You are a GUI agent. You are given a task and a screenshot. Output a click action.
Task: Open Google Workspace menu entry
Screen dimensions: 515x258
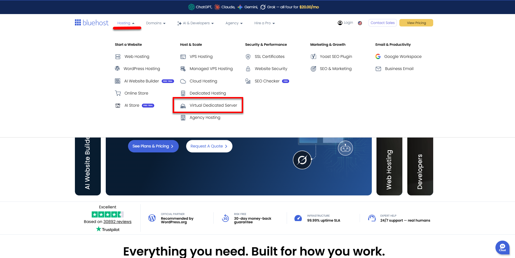[x=403, y=57]
